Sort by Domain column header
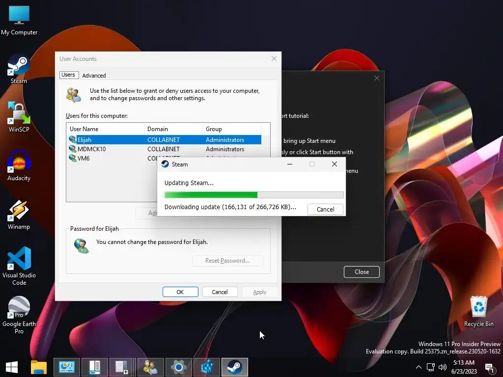Image resolution: width=503 pixels, height=377 pixels. [173, 129]
